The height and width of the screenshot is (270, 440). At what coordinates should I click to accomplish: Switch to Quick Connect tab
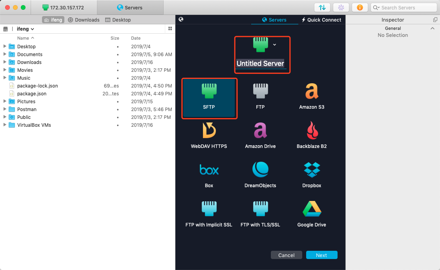coord(321,20)
